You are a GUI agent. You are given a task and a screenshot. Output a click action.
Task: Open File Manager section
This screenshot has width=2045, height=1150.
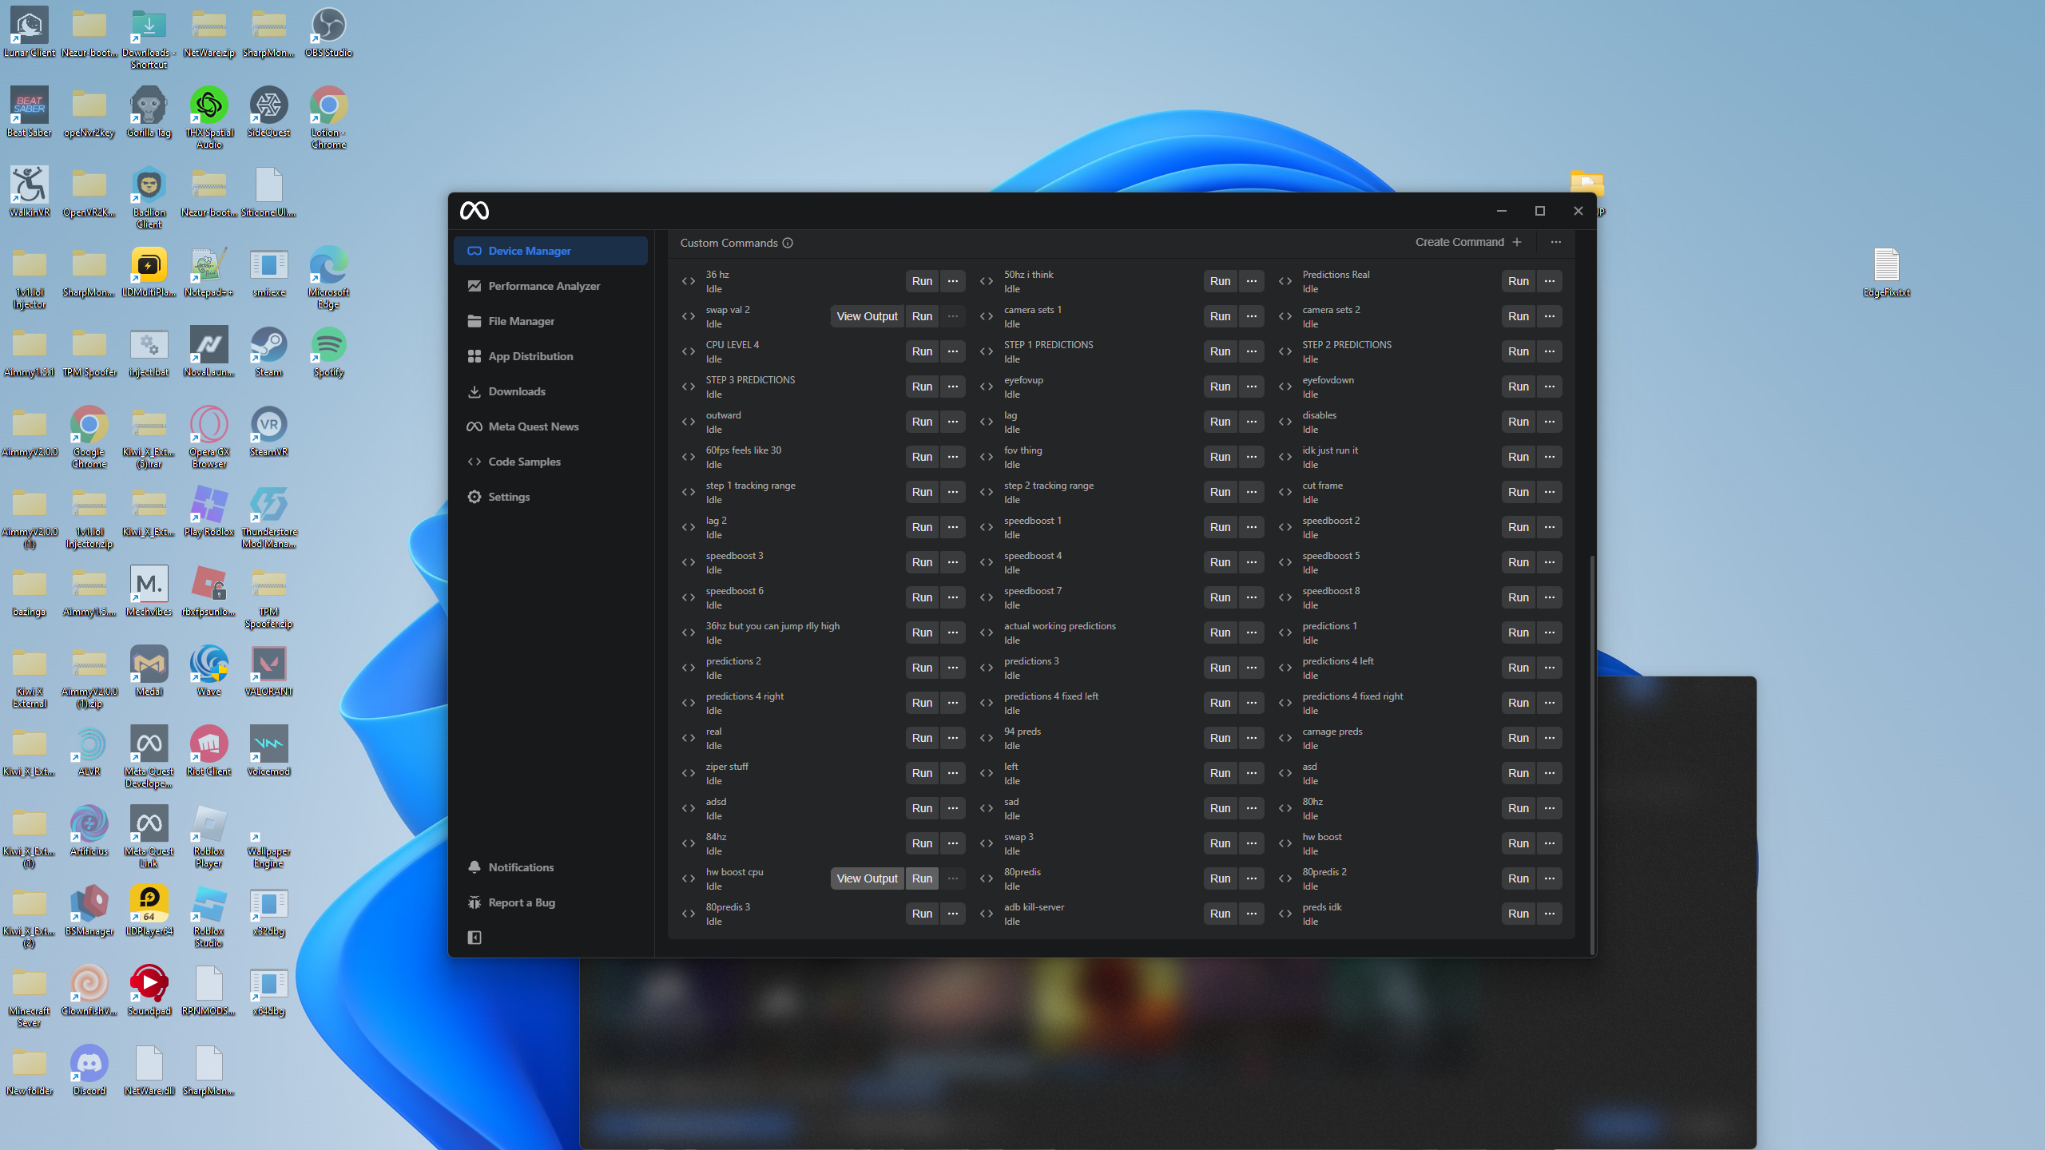pyautogui.click(x=521, y=321)
